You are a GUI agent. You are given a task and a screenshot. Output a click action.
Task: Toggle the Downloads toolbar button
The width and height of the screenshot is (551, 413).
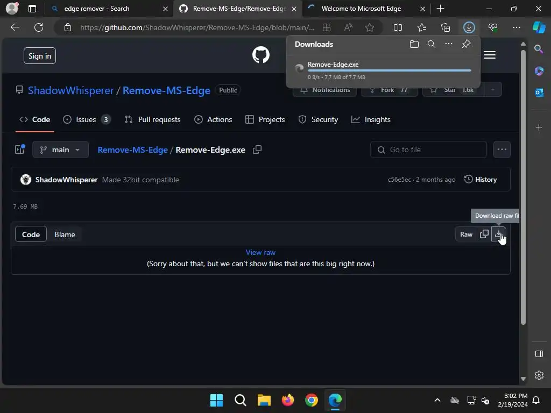point(469,27)
